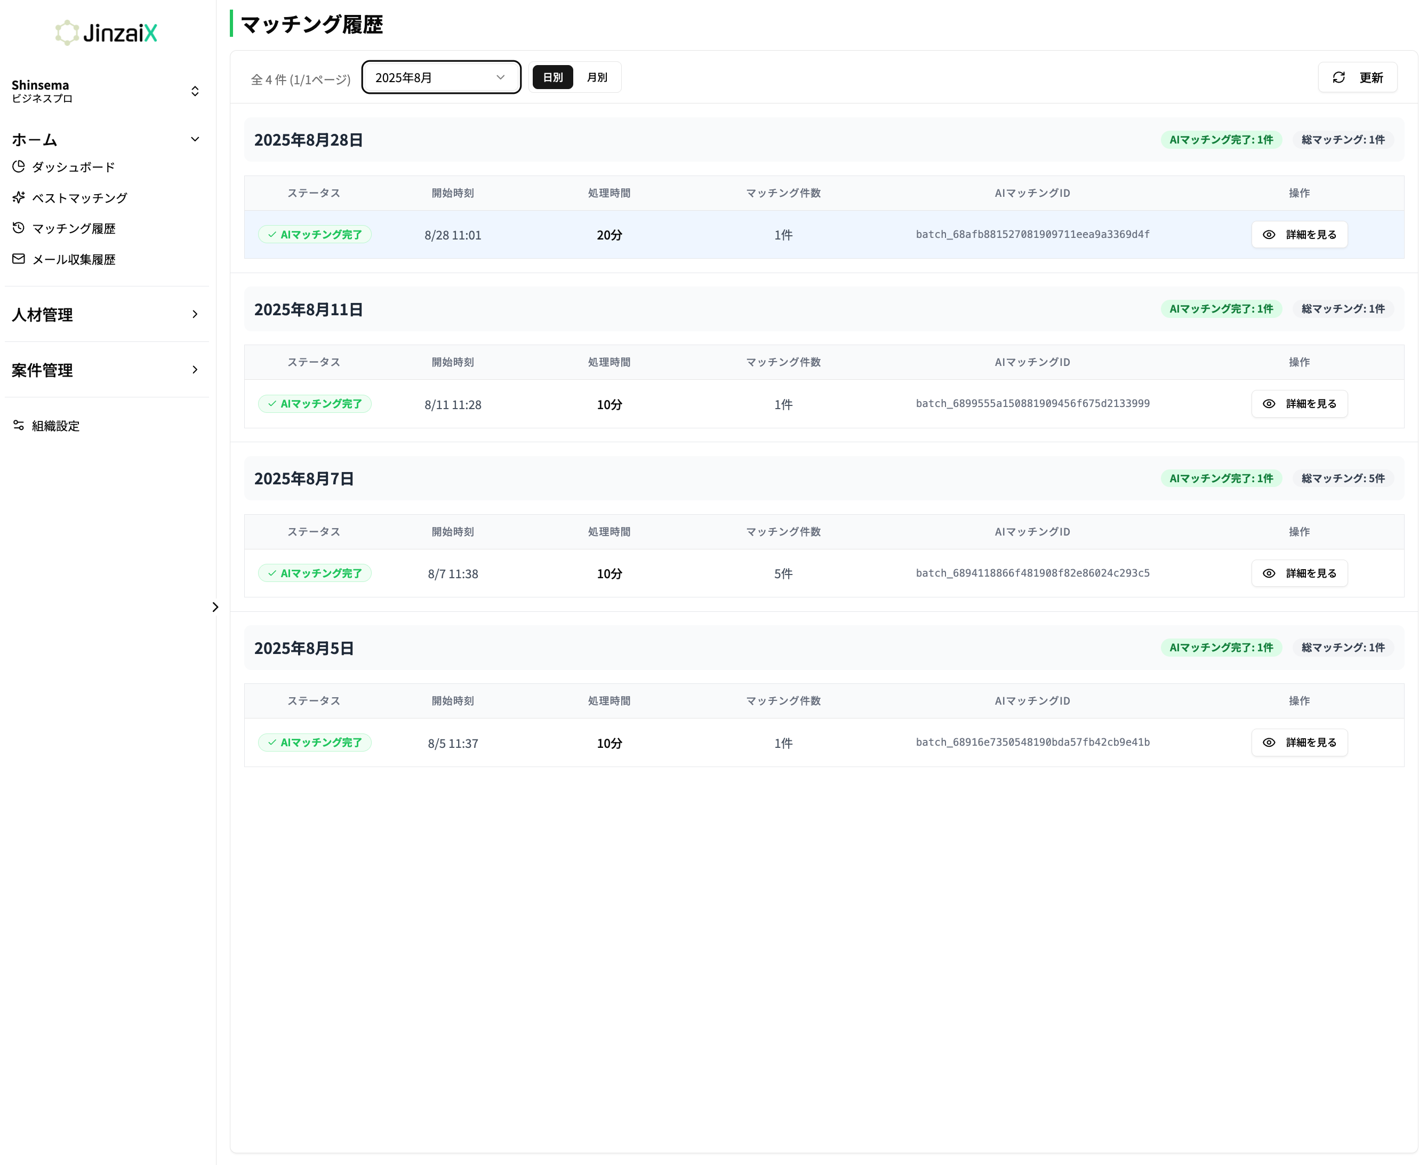This screenshot has width=1427, height=1165.
Task: Open 組織設定 settings page
Action: 55,426
